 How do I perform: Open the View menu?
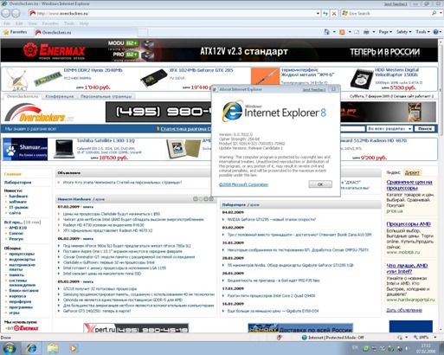pos(32,23)
